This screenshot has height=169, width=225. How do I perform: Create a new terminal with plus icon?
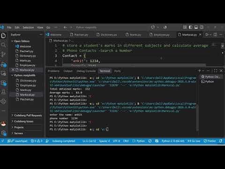tap(200, 71)
